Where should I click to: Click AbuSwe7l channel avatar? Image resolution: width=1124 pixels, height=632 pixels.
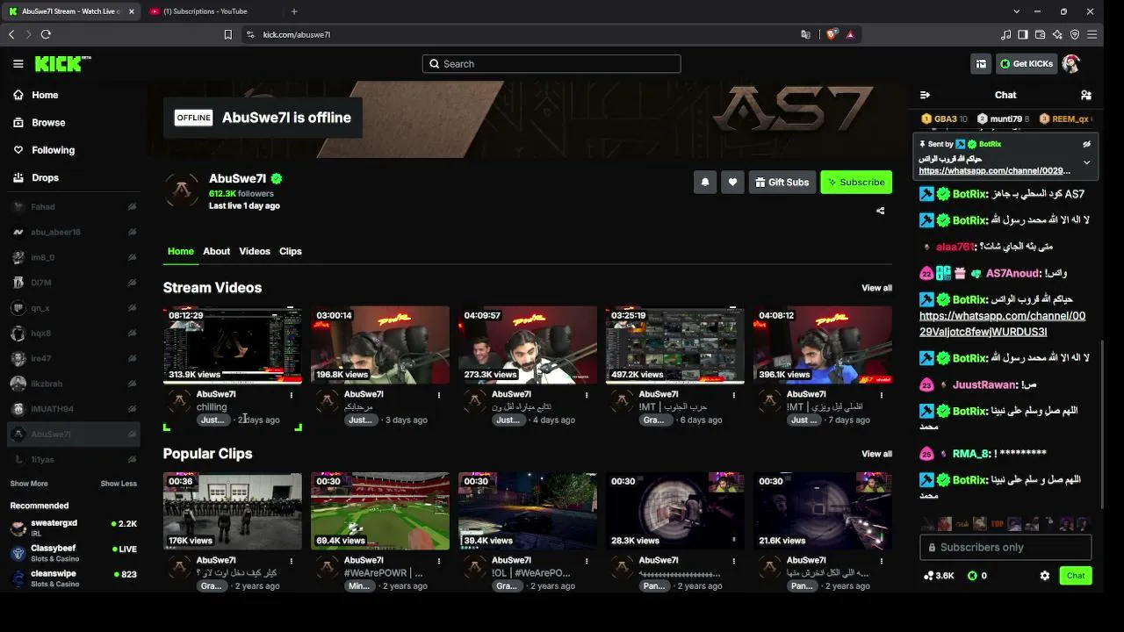coord(182,189)
